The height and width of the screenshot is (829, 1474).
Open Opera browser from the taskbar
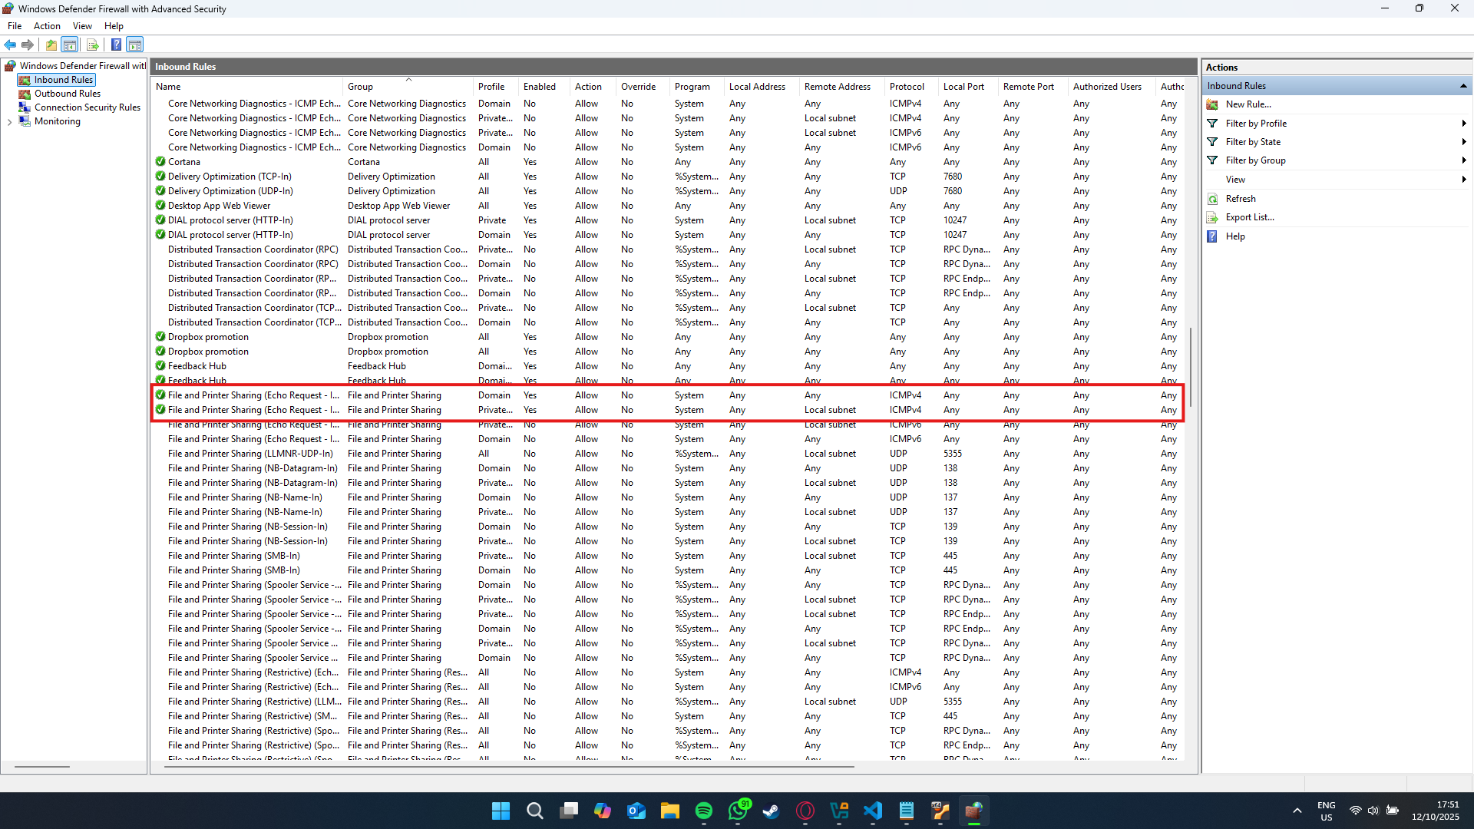point(805,811)
